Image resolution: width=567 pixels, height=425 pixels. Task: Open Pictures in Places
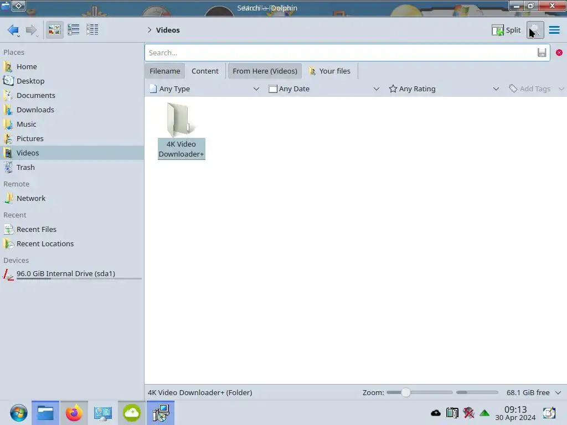coord(72,139)
